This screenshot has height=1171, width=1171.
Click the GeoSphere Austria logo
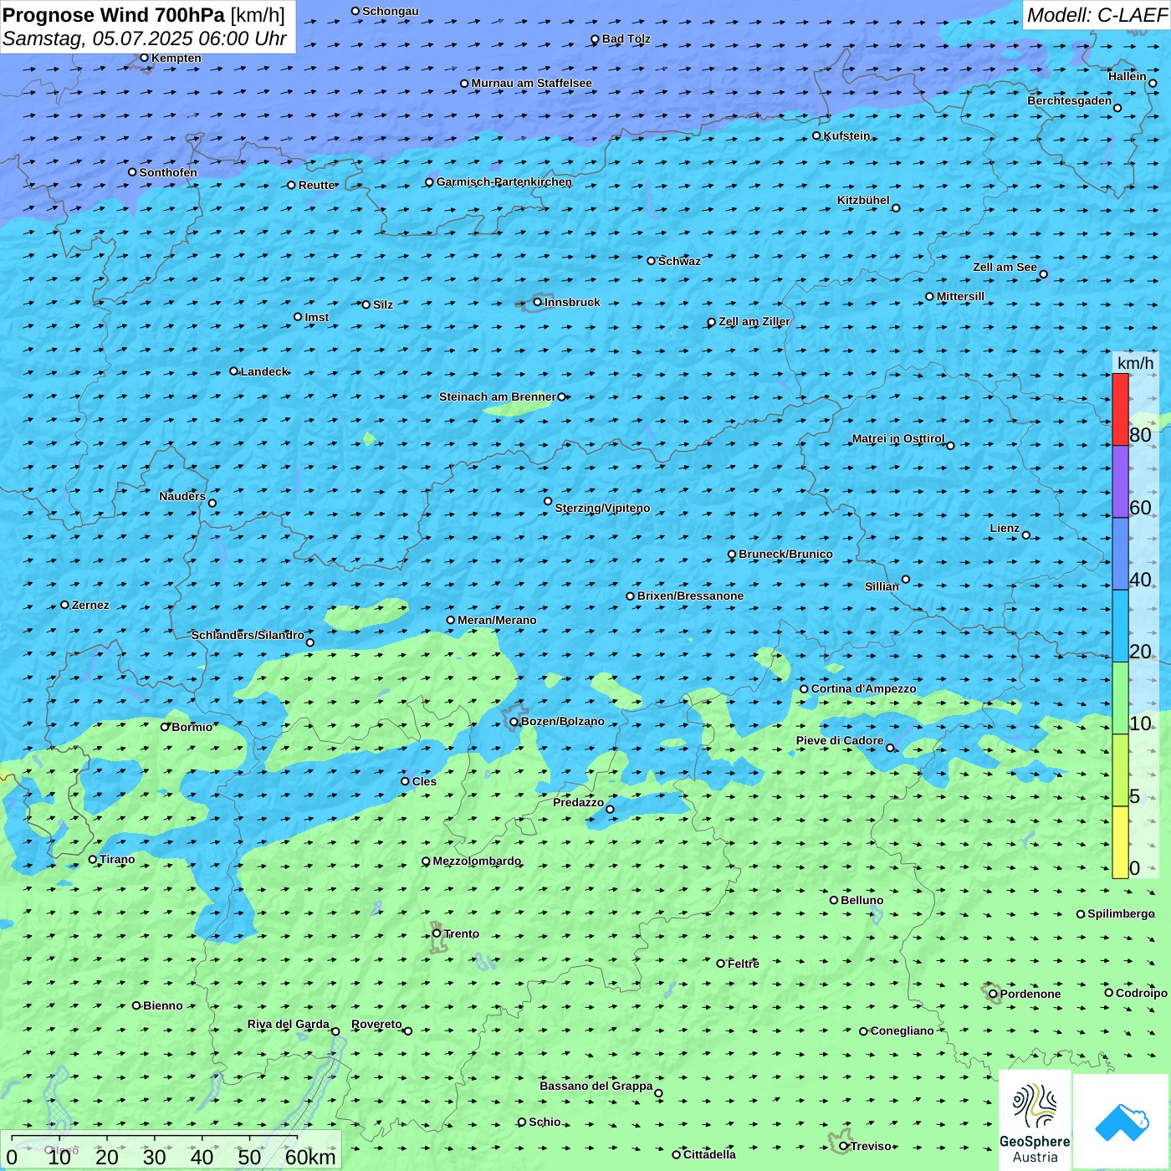point(1035,1120)
